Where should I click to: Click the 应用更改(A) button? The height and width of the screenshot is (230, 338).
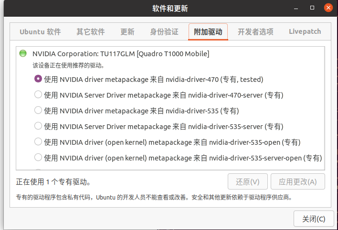[x=298, y=181]
